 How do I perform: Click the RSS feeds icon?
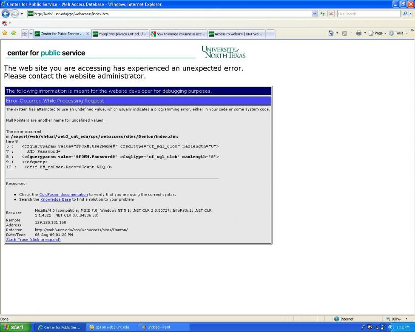click(x=344, y=33)
